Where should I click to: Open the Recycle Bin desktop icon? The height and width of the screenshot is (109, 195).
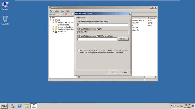click(x=5, y=20)
